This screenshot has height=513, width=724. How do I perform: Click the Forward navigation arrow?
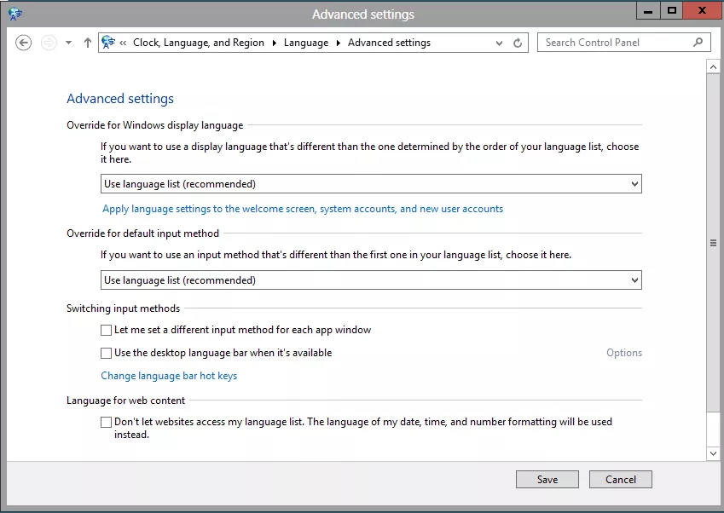click(x=49, y=43)
